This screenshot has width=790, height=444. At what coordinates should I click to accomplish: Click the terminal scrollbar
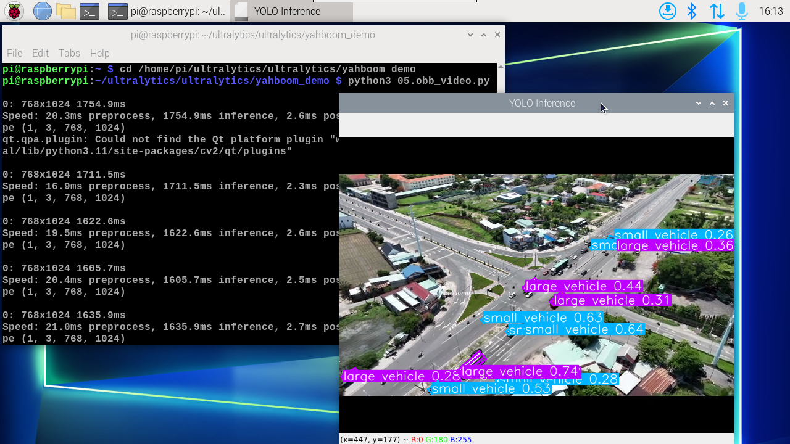501,78
